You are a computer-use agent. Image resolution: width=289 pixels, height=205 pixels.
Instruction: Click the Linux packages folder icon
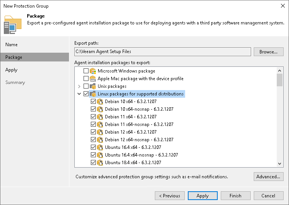coord(93,94)
